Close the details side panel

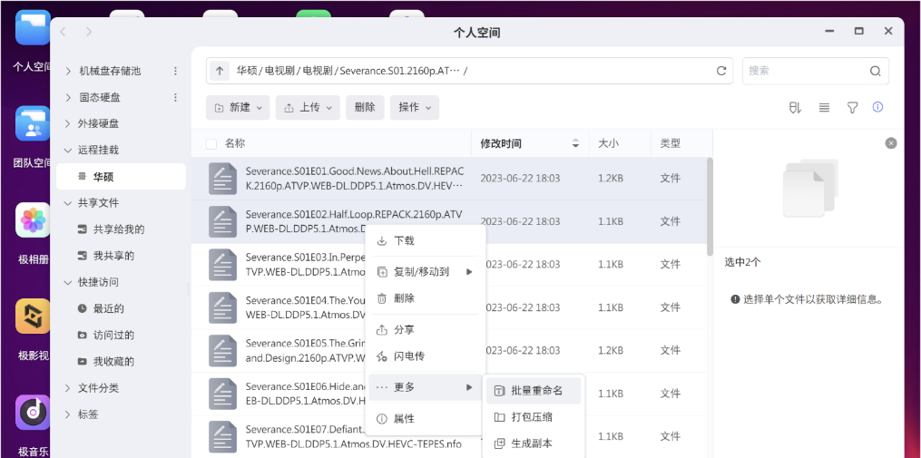coord(891,142)
